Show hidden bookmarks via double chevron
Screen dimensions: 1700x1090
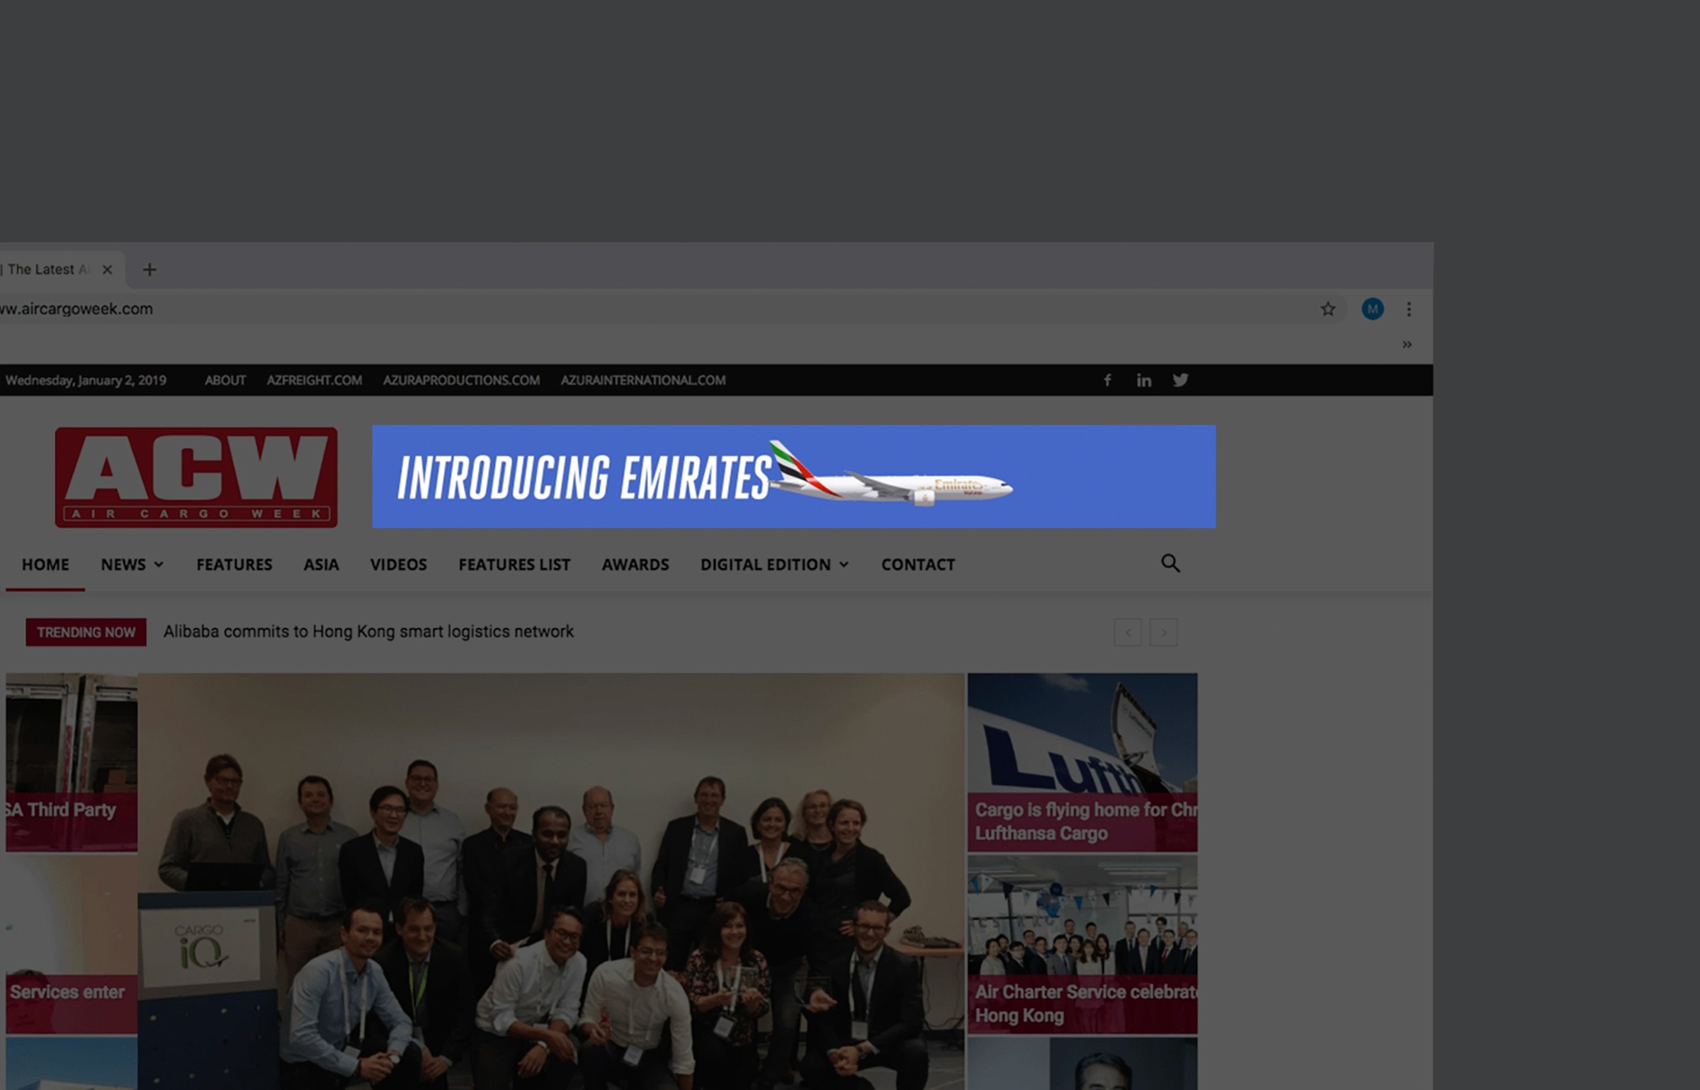coord(1407,345)
